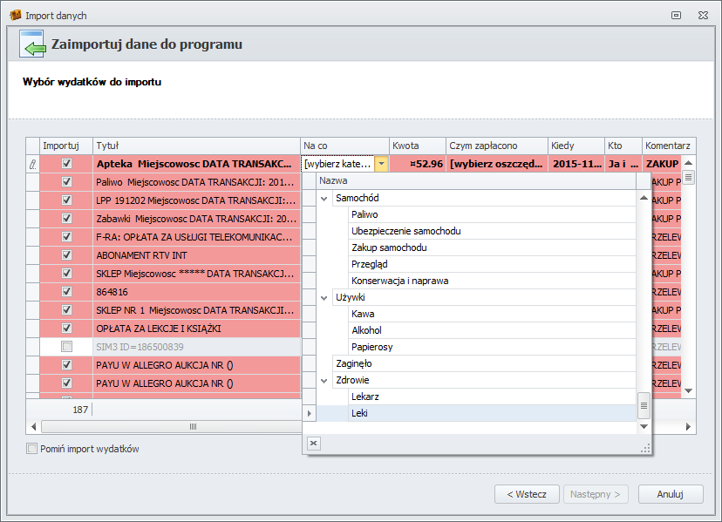The image size is (722, 522).
Task: Click the pencil edit indicator in first row
Action: click(33, 164)
